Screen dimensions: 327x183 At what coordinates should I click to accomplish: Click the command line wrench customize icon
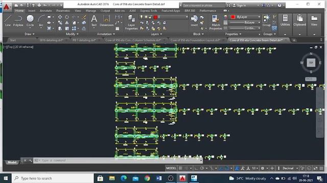tap(30, 161)
